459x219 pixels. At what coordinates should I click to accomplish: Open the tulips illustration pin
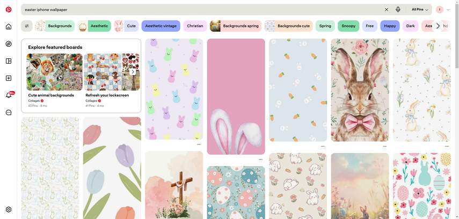[x=112, y=168]
